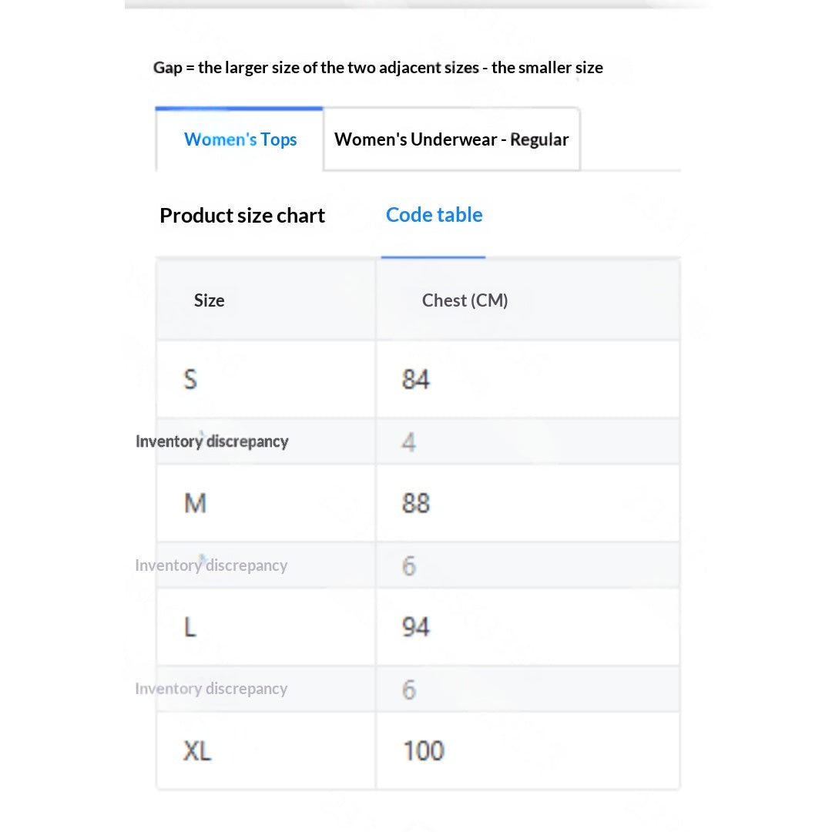Select the Code table tab
This screenshot has width=832, height=832.
434,215
